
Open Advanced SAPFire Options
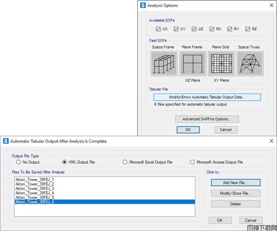tap(207, 119)
